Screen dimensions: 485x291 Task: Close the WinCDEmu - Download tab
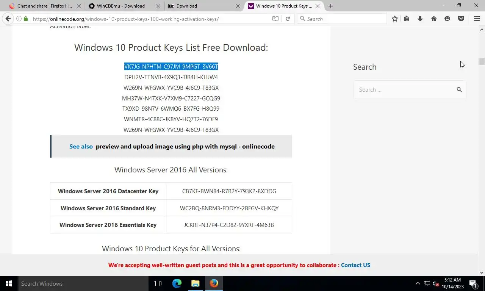click(158, 6)
